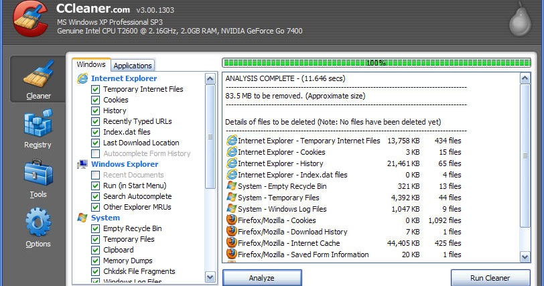Click Windows icon beside Windows Log Files result

click(231, 209)
